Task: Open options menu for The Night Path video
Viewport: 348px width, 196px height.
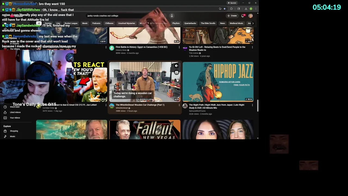Action: tap(252, 105)
